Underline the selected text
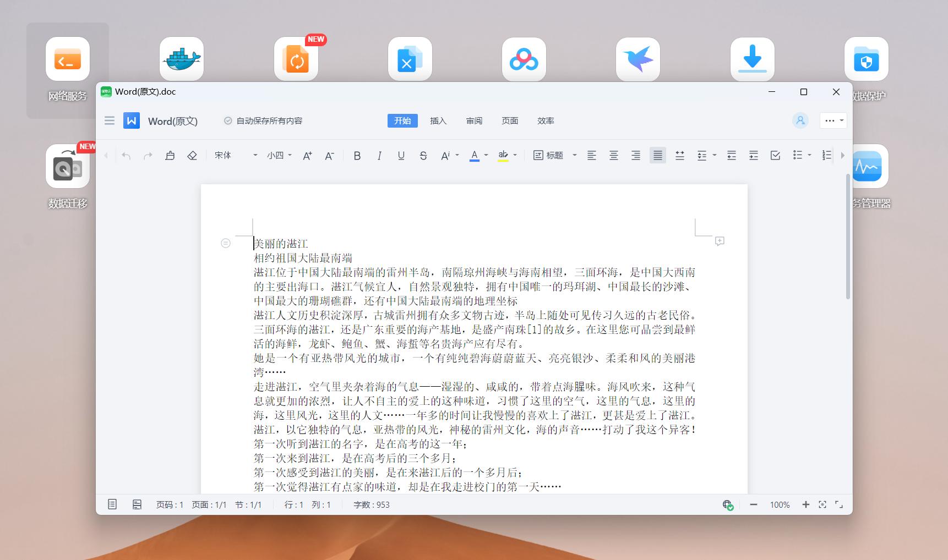The height and width of the screenshot is (560, 948). 401,155
